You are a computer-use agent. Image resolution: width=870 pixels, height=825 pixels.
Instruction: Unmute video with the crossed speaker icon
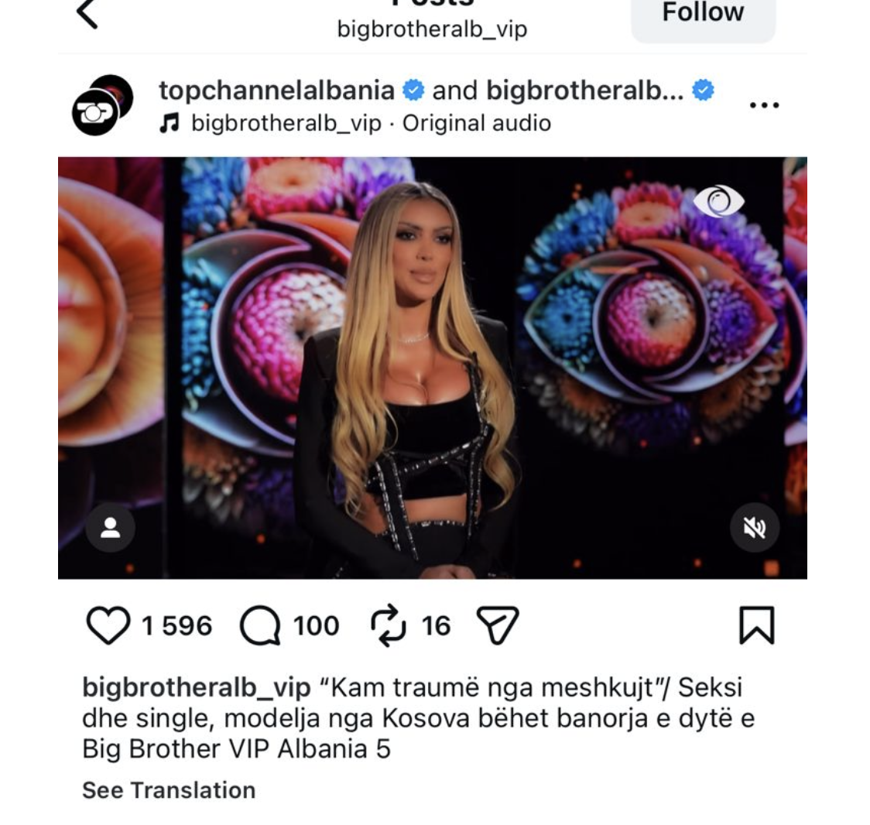(x=755, y=528)
